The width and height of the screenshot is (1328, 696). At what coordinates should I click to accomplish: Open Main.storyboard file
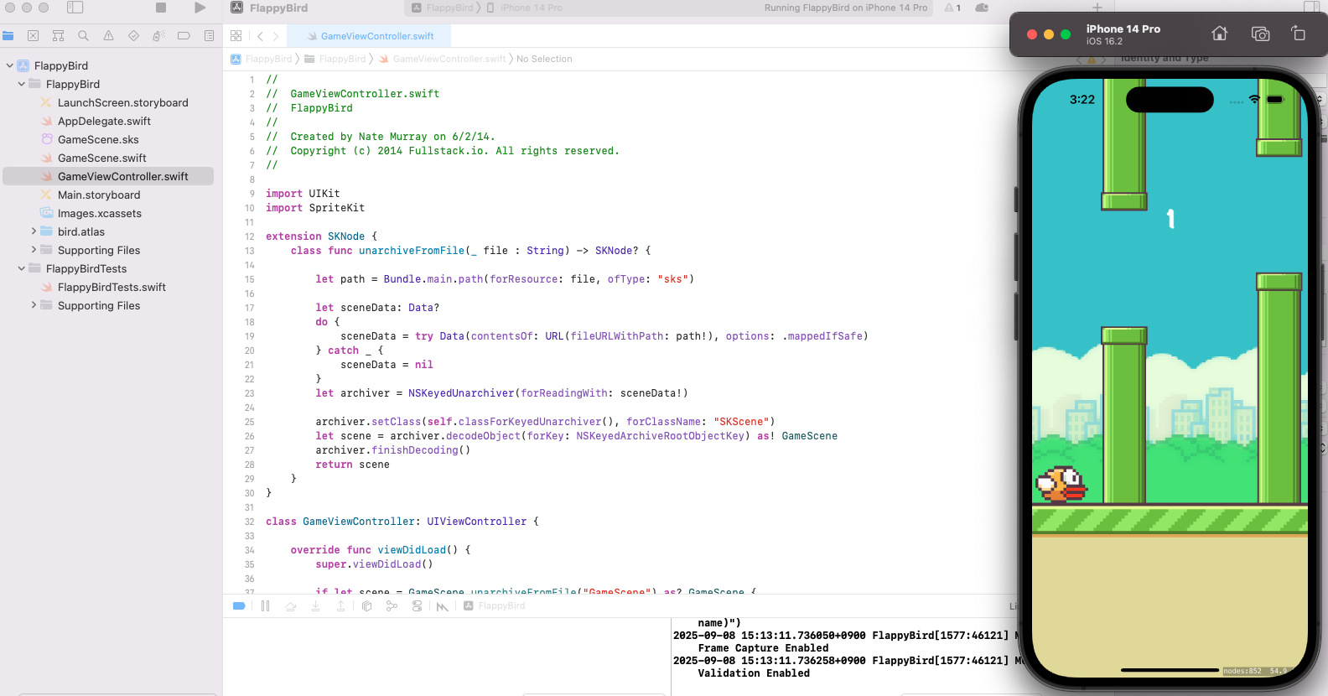tap(99, 195)
